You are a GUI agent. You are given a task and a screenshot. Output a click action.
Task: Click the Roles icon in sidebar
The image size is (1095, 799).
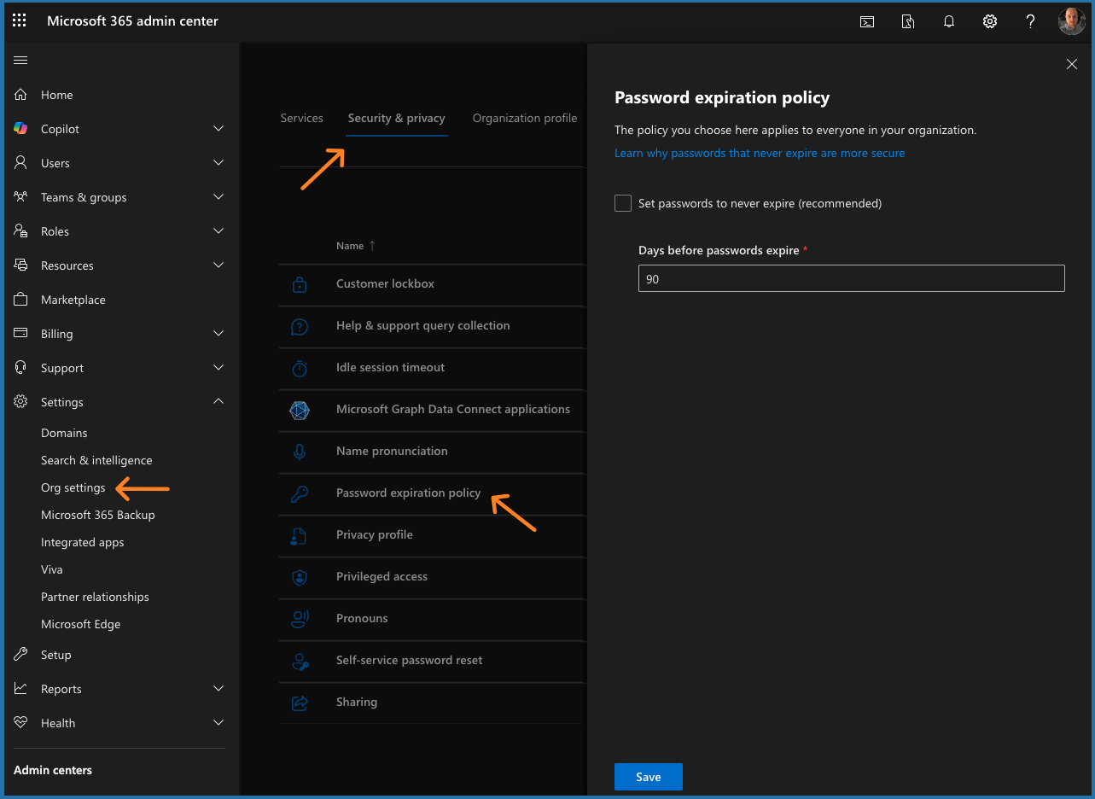[21, 231]
